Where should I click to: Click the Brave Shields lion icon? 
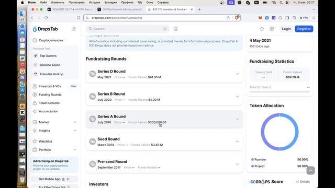click(237, 18)
